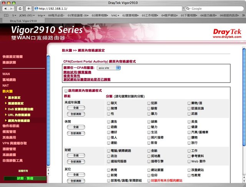Open the 檢查有效性 link
This screenshot has width=246, height=187.
coord(72,76)
